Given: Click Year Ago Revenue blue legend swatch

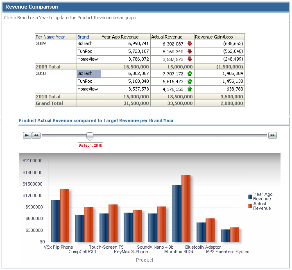Looking at the screenshot, I should [x=249, y=197].
